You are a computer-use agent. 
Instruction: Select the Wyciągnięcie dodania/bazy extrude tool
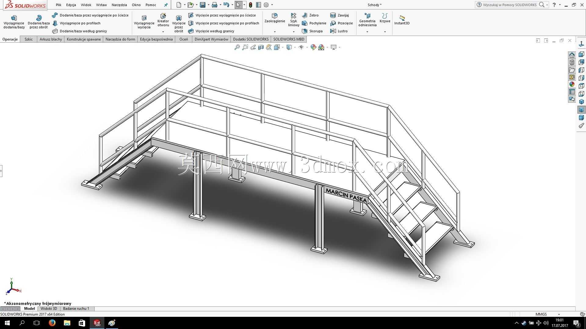[14, 22]
